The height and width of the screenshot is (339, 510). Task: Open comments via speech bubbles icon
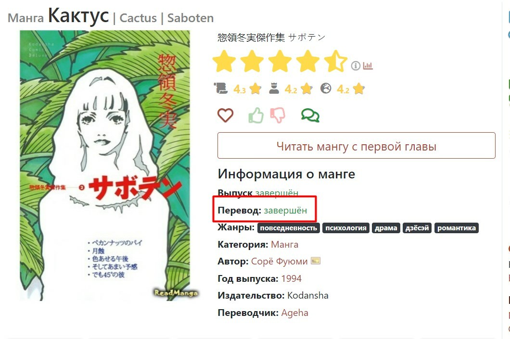click(310, 115)
